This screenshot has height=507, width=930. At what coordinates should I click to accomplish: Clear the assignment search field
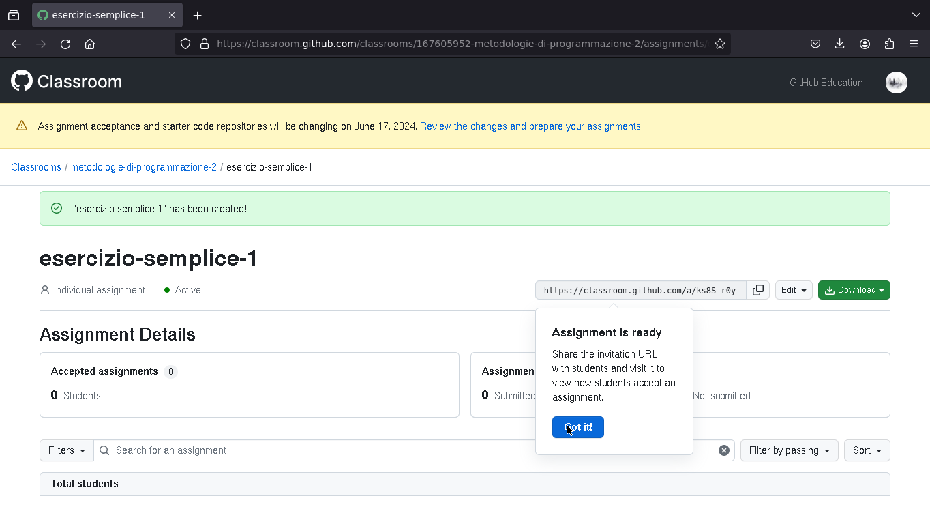coord(724,450)
